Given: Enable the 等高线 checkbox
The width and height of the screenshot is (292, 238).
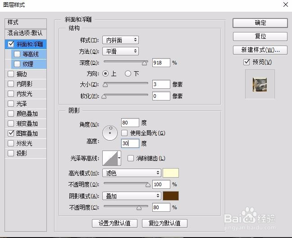Looking at the screenshot, I should (17, 54).
